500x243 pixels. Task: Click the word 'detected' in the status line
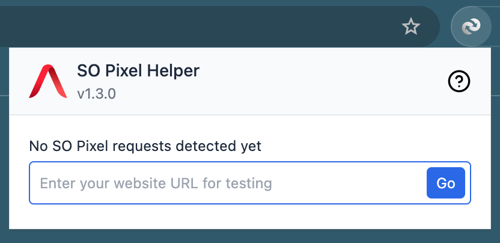pos(198,146)
